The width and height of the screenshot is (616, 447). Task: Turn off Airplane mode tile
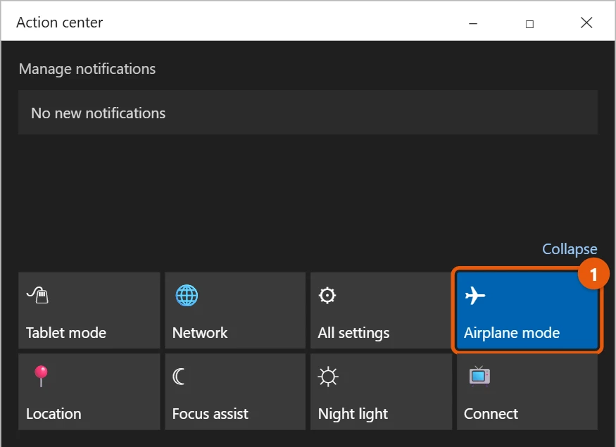(527, 310)
